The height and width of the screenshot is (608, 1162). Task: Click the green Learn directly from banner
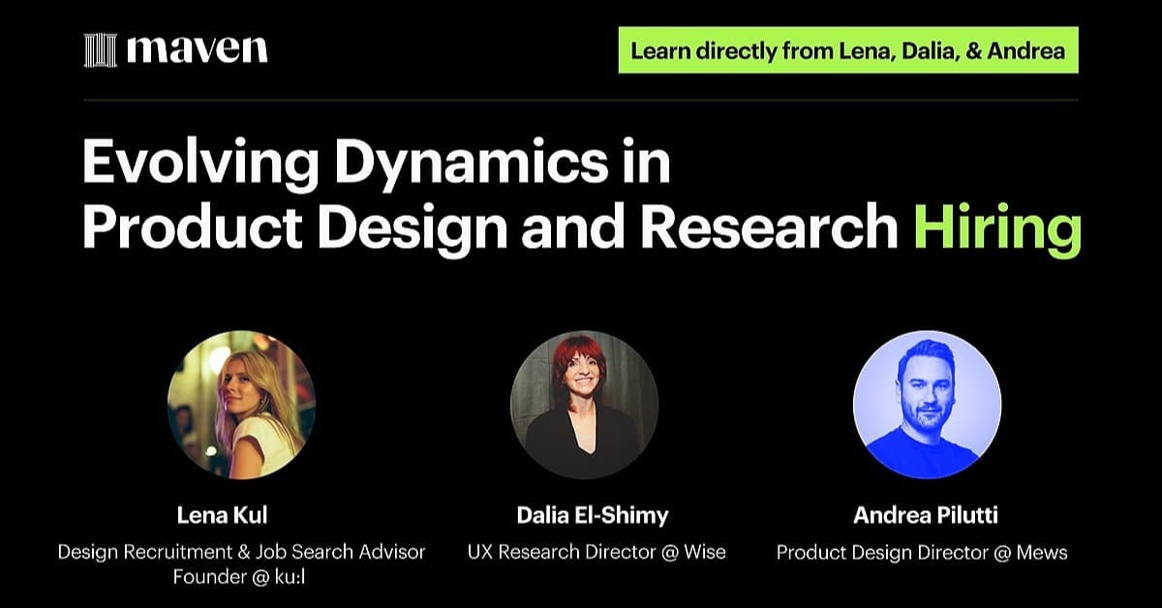tap(848, 50)
